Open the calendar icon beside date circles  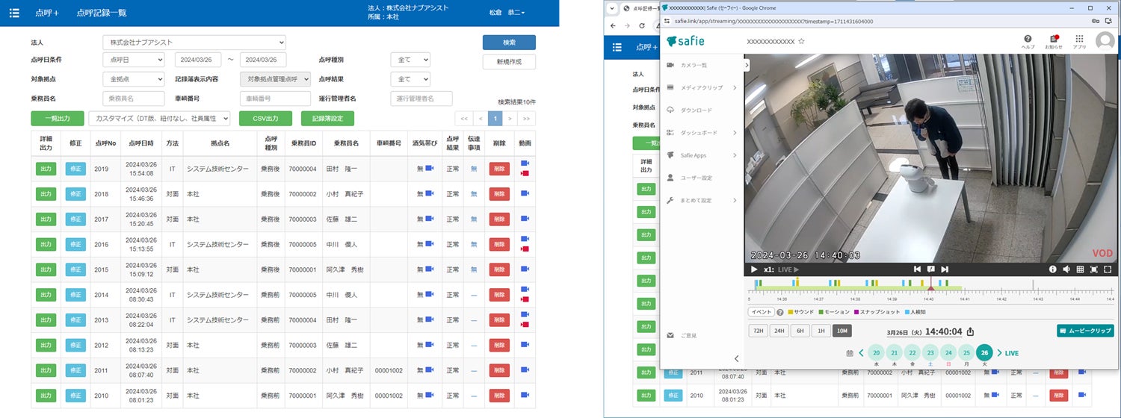click(850, 353)
